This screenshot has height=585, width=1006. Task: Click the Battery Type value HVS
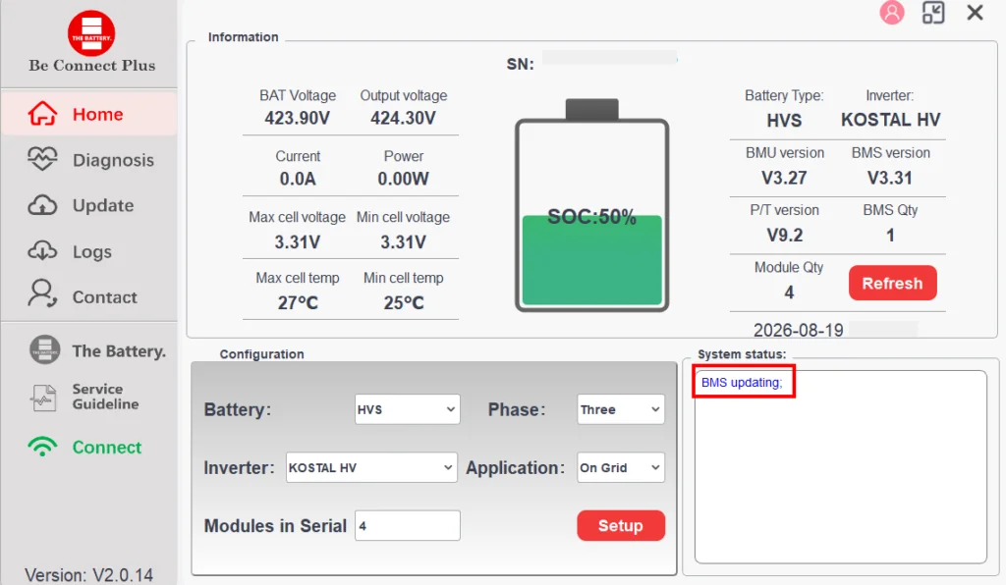(x=784, y=121)
